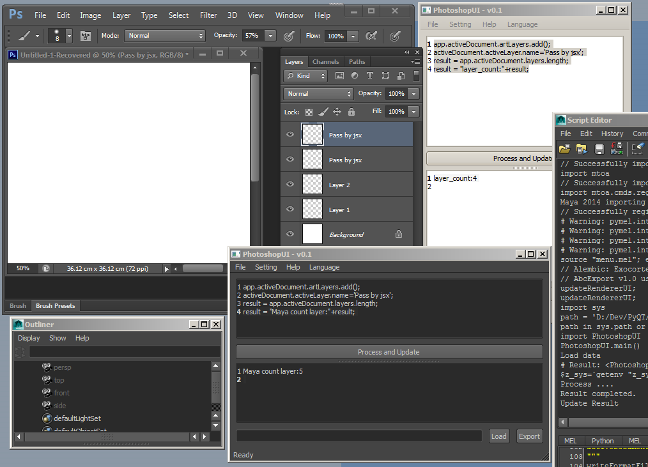Screen dimensions: 648x467
Task: Select the Python tab in Script Editor
Action: (603, 441)
